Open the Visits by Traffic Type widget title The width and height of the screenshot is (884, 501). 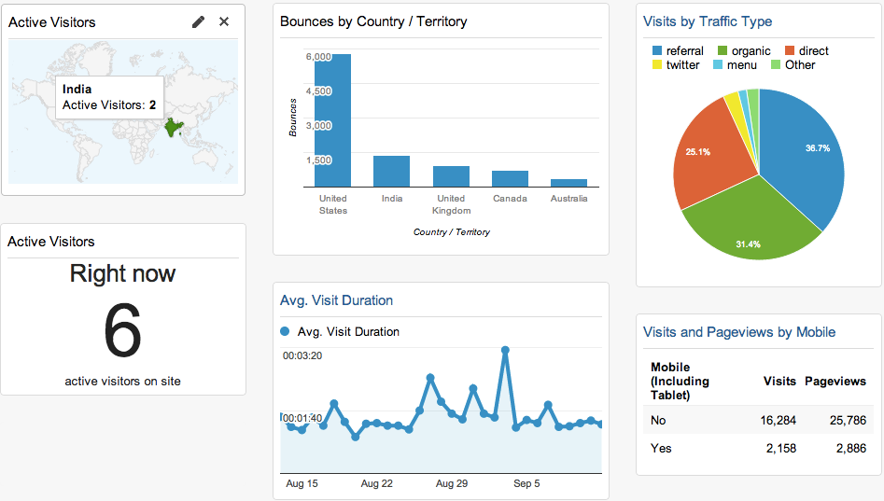point(708,21)
